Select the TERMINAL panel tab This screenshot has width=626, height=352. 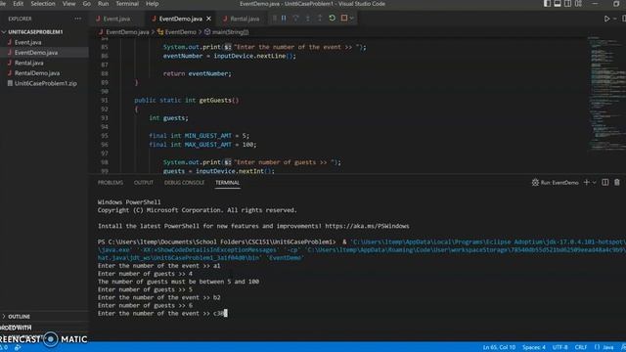(x=227, y=183)
